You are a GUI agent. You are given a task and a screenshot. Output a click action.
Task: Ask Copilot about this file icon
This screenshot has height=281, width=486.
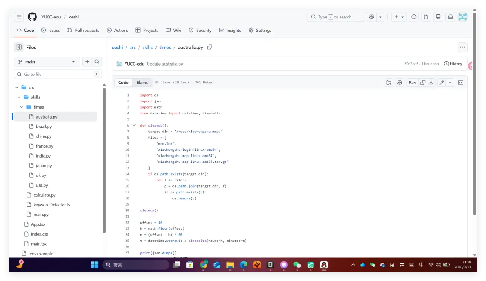(400, 83)
